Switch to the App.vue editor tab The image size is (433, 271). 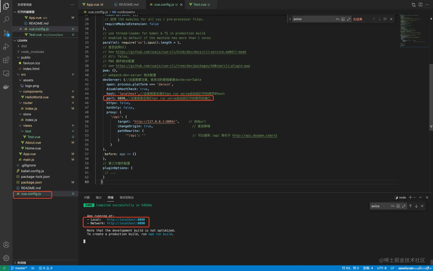click(x=93, y=5)
